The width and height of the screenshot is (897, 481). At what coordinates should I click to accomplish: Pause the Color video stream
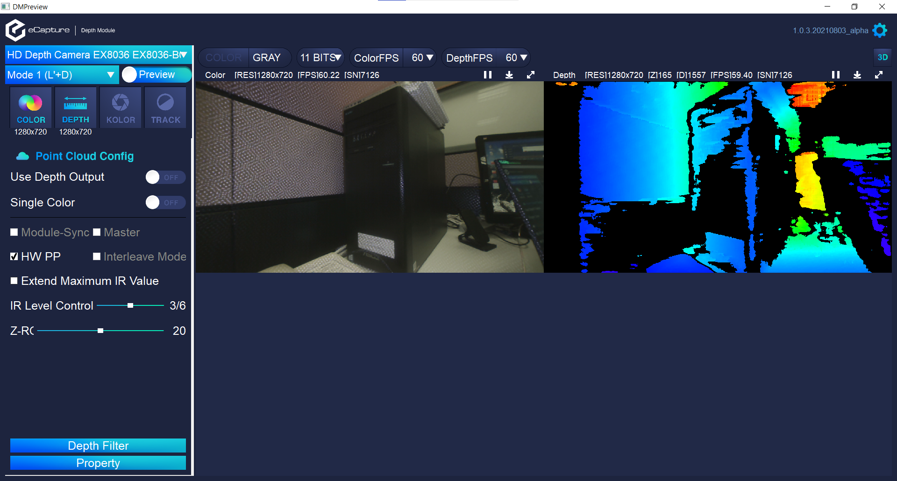coord(487,75)
